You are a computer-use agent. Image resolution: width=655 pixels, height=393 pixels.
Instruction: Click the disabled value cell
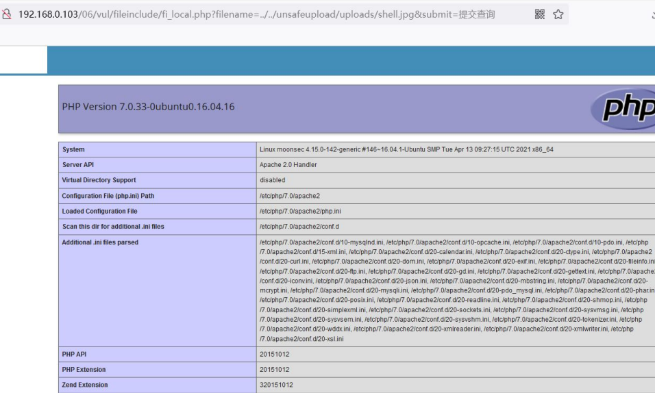[x=272, y=180]
